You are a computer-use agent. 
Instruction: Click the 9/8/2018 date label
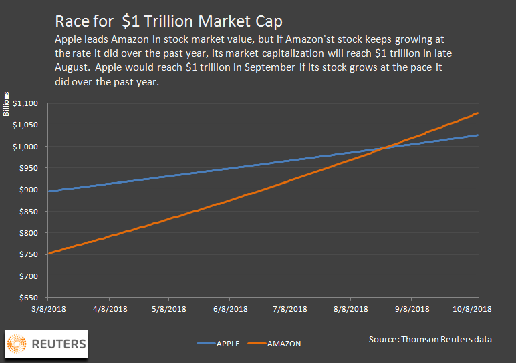coord(410,309)
